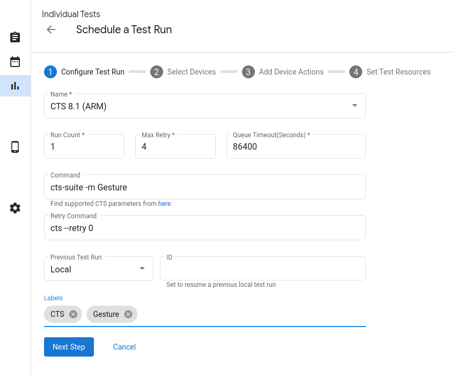Edit the Queue Timeout value field

coord(296,146)
